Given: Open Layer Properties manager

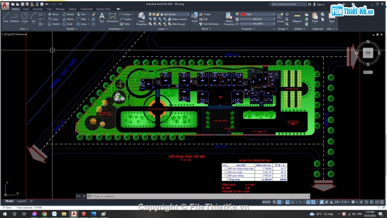Looking at the screenshot, I should [141, 19].
